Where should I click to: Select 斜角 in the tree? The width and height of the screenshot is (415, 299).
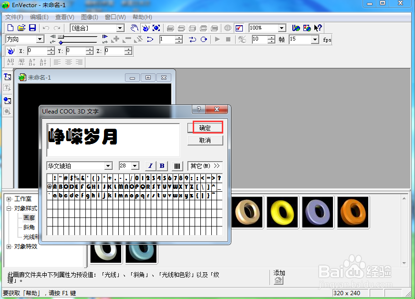tap(29, 227)
